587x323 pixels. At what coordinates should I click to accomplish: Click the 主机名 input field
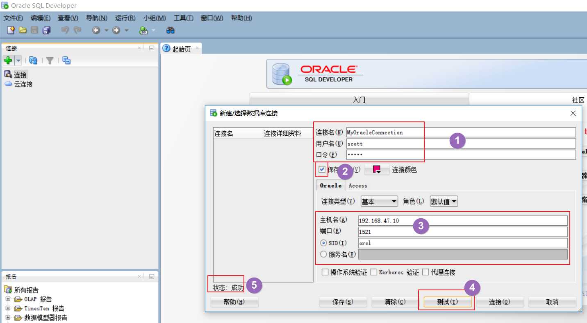[463, 221]
